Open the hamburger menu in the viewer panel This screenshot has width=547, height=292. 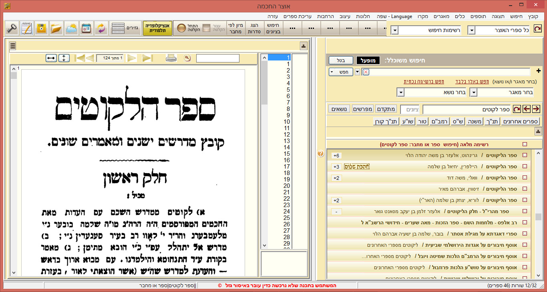click(13, 46)
